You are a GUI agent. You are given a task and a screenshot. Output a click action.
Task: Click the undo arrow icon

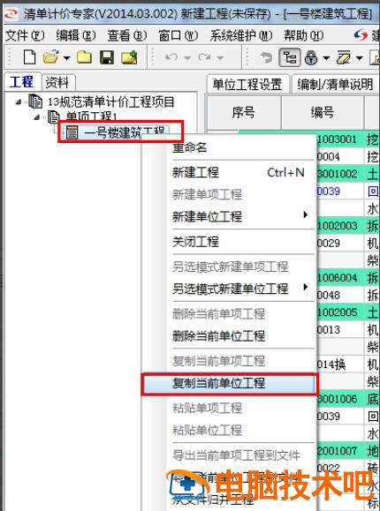pyautogui.click(x=171, y=57)
